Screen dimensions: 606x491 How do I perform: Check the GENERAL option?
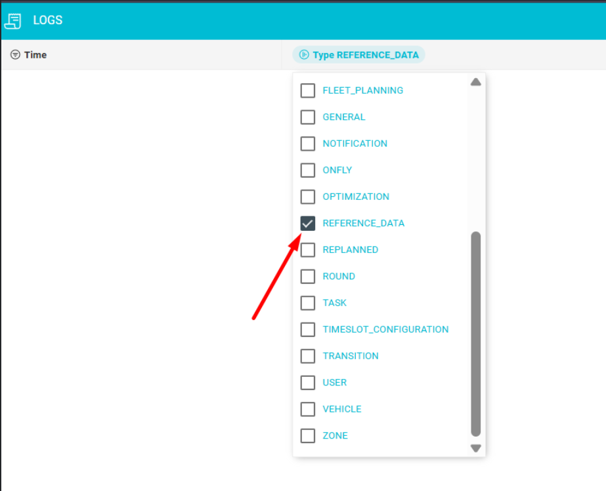307,117
